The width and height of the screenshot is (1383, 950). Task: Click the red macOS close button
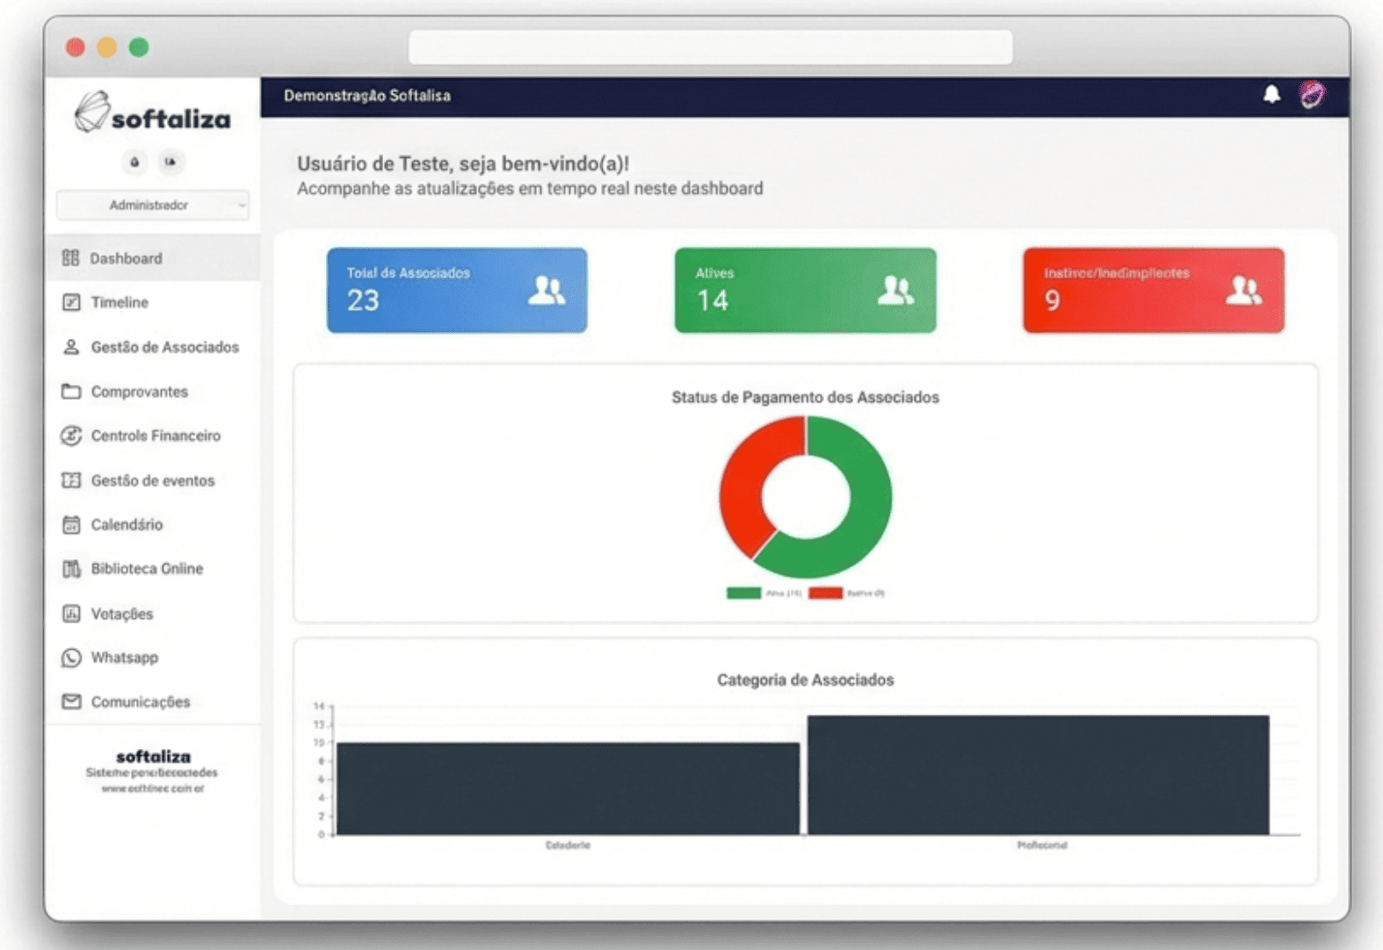tap(75, 47)
